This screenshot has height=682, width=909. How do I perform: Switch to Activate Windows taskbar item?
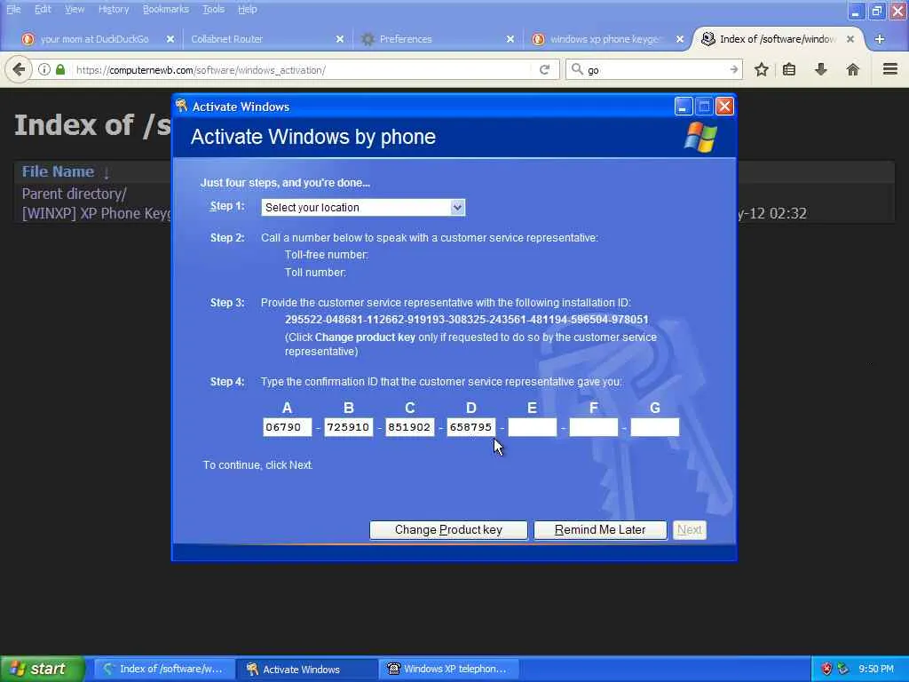pyautogui.click(x=307, y=669)
